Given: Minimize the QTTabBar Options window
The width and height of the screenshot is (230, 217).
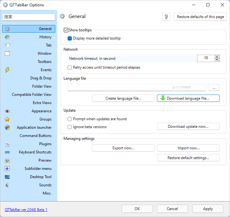Looking at the screenshot, I should (194, 5).
